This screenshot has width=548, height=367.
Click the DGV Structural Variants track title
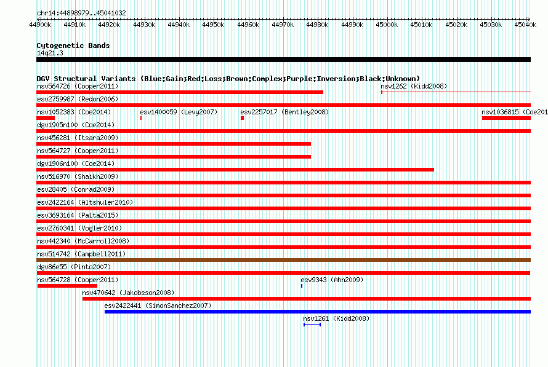[x=228, y=79]
